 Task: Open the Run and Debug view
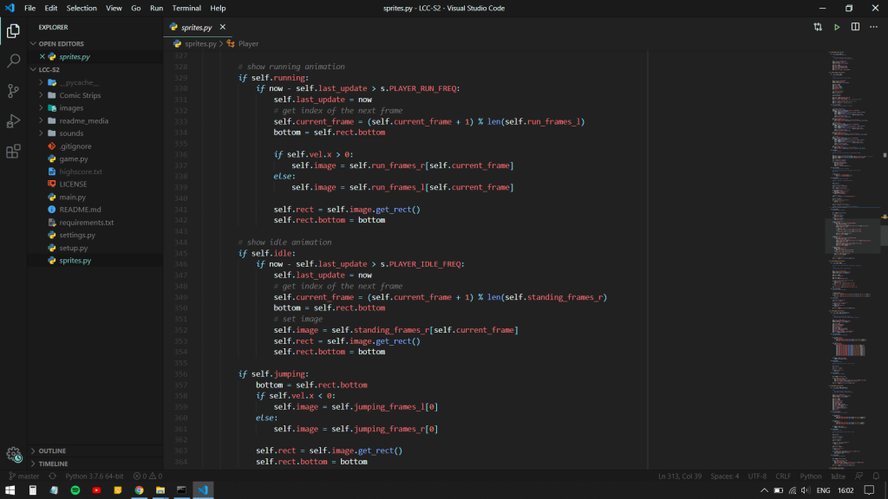[13, 121]
